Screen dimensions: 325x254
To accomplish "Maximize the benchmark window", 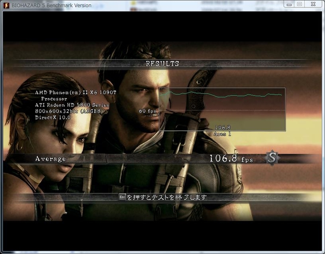I will pos(299,4).
